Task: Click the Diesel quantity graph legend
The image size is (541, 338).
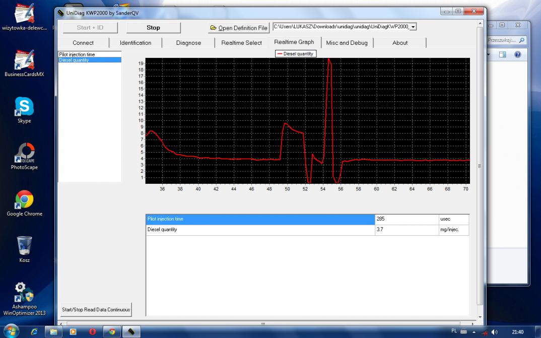Action: (x=296, y=54)
